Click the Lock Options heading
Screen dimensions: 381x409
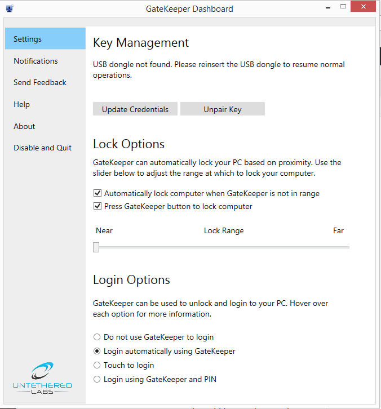[129, 144]
